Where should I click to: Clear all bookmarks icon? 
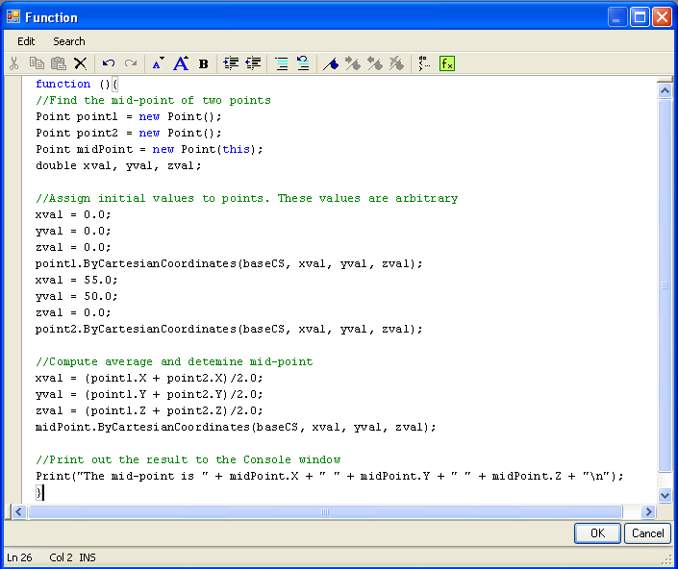pos(396,63)
